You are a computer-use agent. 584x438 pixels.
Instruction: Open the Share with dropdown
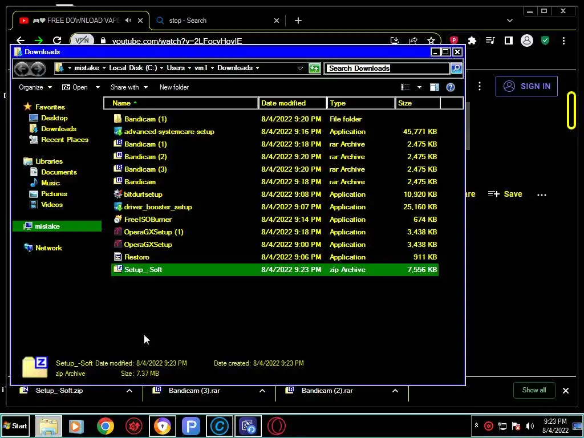pyautogui.click(x=129, y=87)
